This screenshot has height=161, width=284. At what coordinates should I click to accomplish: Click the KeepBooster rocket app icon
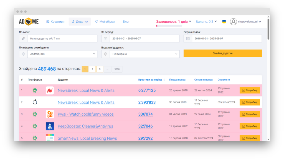50,126
